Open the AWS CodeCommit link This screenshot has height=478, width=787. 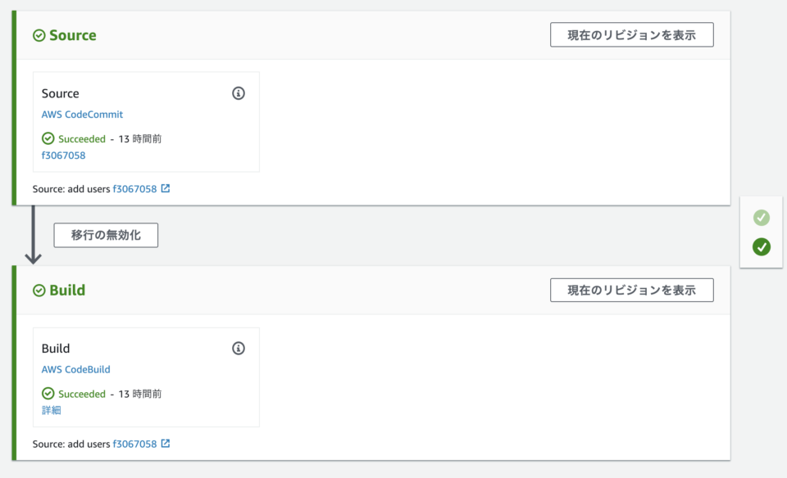(82, 115)
